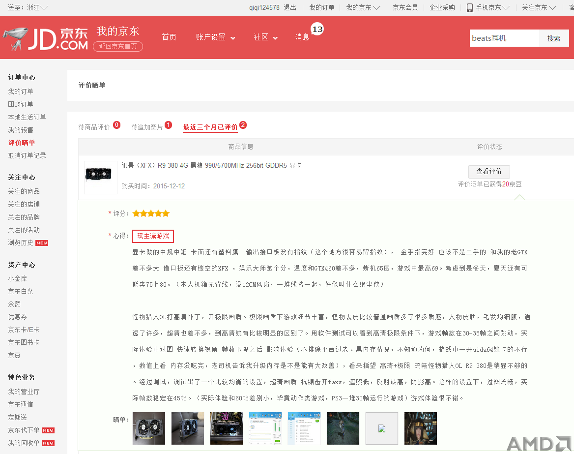This screenshot has width=574, height=454.
Task: Open 关注的商品 in the sidebar
Action: 24,192
